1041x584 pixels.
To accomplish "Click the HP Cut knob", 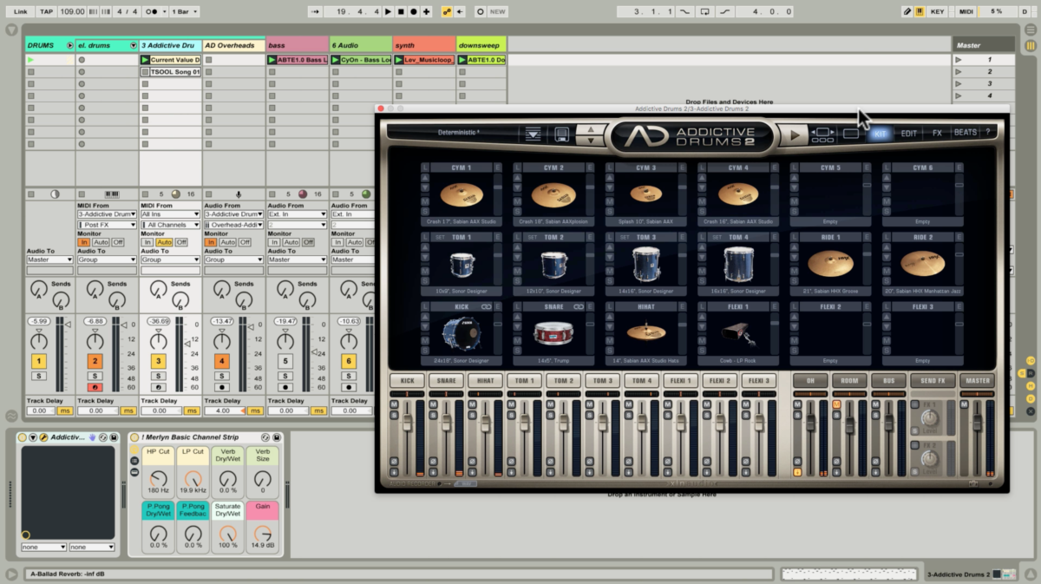I will tap(158, 479).
